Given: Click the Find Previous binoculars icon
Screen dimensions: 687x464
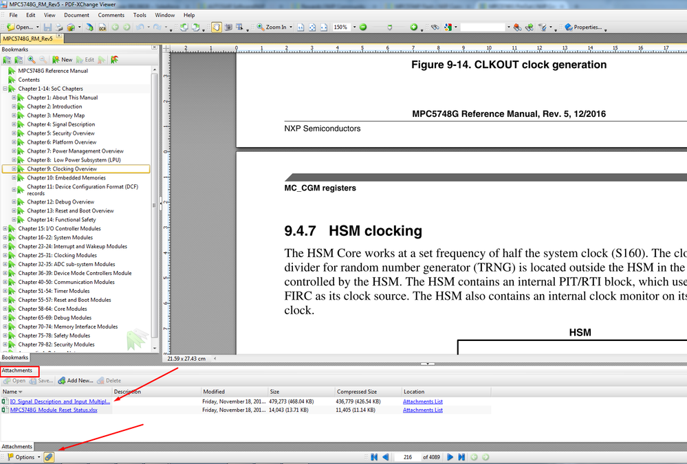Looking at the screenshot, I should click(x=517, y=27).
